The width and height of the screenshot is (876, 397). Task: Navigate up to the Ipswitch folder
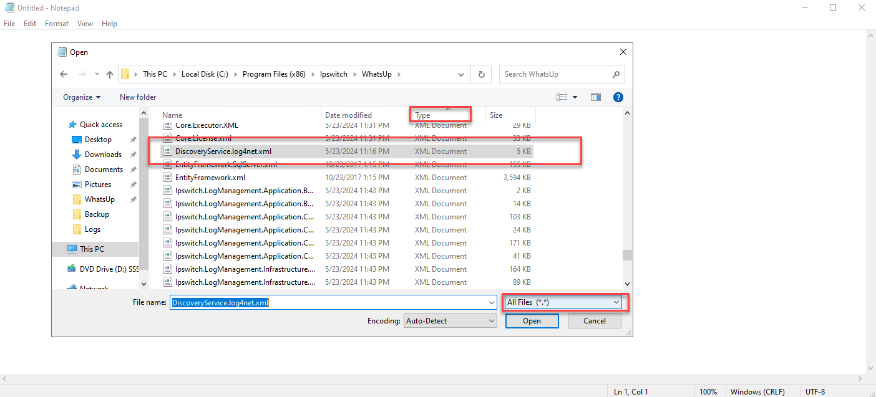334,74
